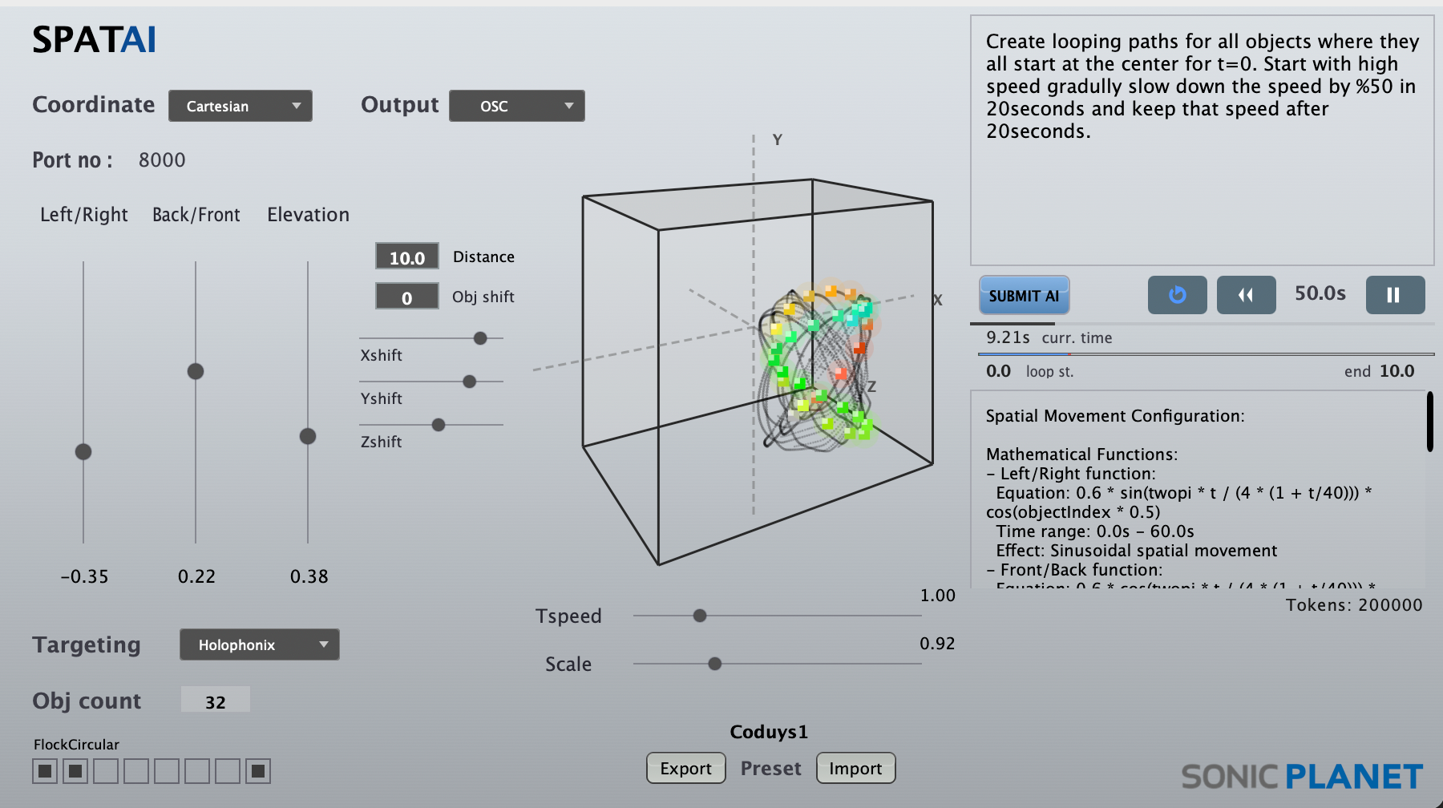Image resolution: width=1443 pixels, height=808 pixels.
Task: Open the Coordinate dropdown showing Cartesian
Action: click(240, 106)
